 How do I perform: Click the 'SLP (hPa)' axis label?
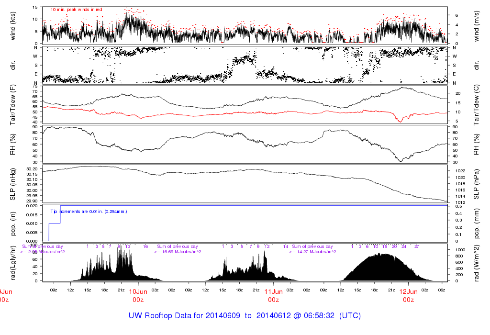[x=476, y=184]
